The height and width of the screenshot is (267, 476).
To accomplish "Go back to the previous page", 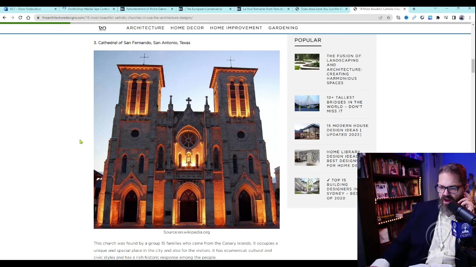I will click(4, 17).
